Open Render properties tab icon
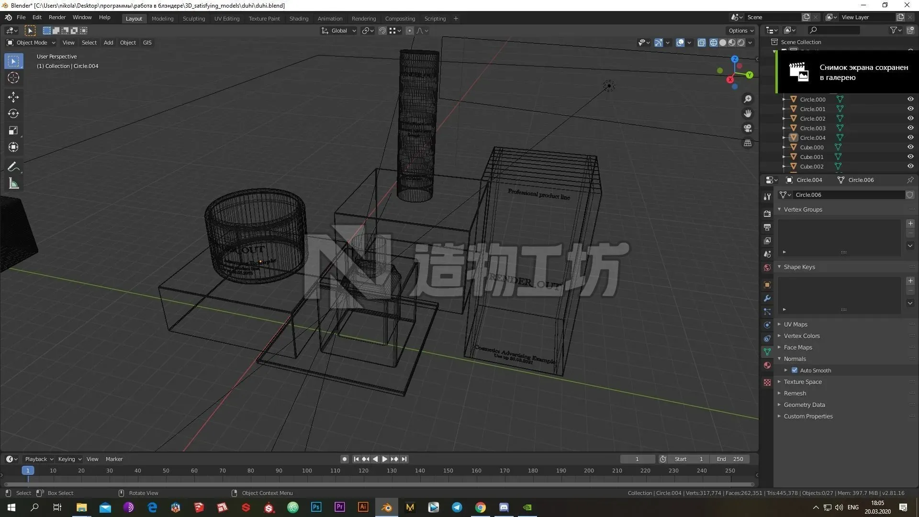The width and height of the screenshot is (919, 517). (x=767, y=214)
